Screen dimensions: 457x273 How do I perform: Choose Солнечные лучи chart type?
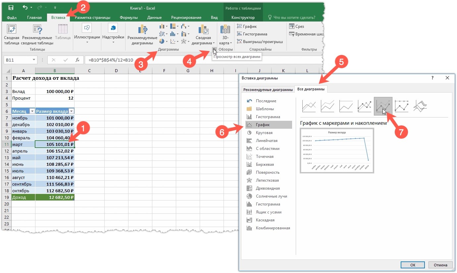[x=269, y=196]
